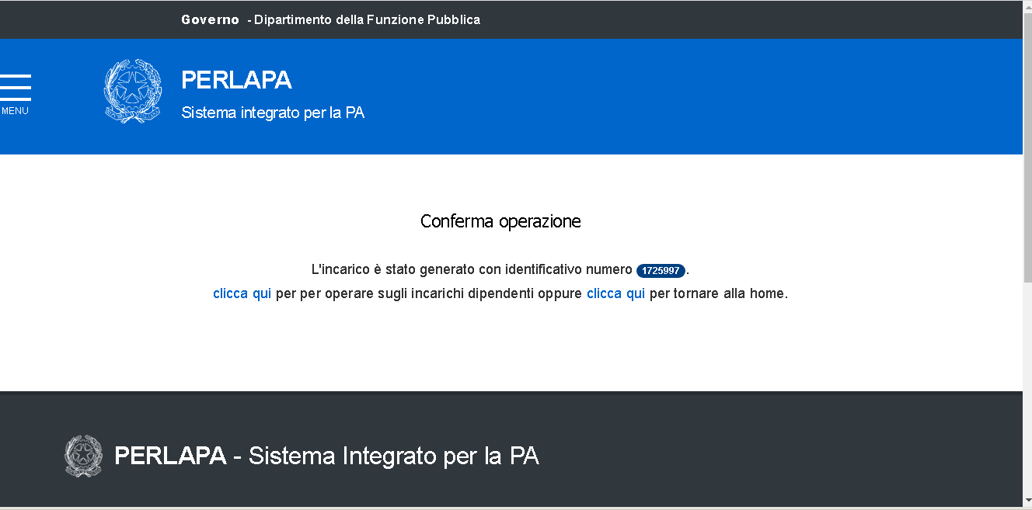Click the empty scrollbar track below the thumb
This screenshot has width=1032, height=510.
click(1027, 388)
